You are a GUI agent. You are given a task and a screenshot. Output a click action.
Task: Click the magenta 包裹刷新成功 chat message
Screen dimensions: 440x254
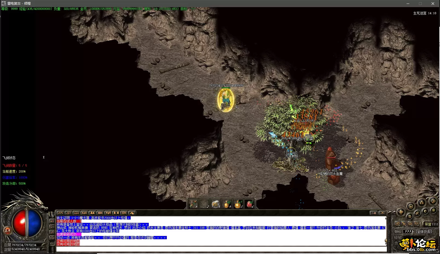coord(69,234)
